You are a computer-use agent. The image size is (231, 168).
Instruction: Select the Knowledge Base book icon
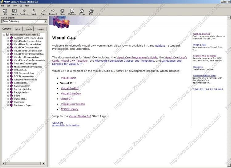click(11, 86)
